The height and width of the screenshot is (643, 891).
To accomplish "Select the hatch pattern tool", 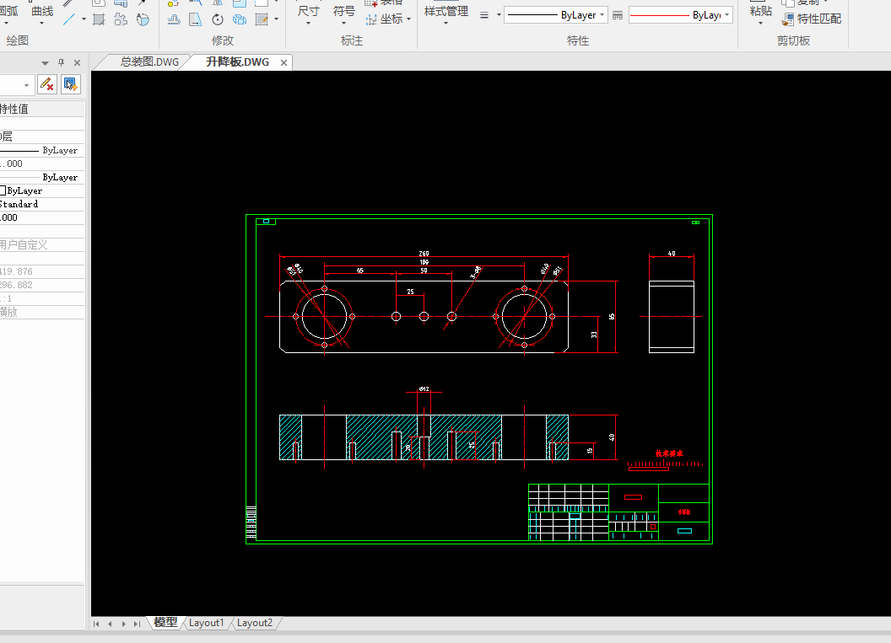I will click(99, 19).
